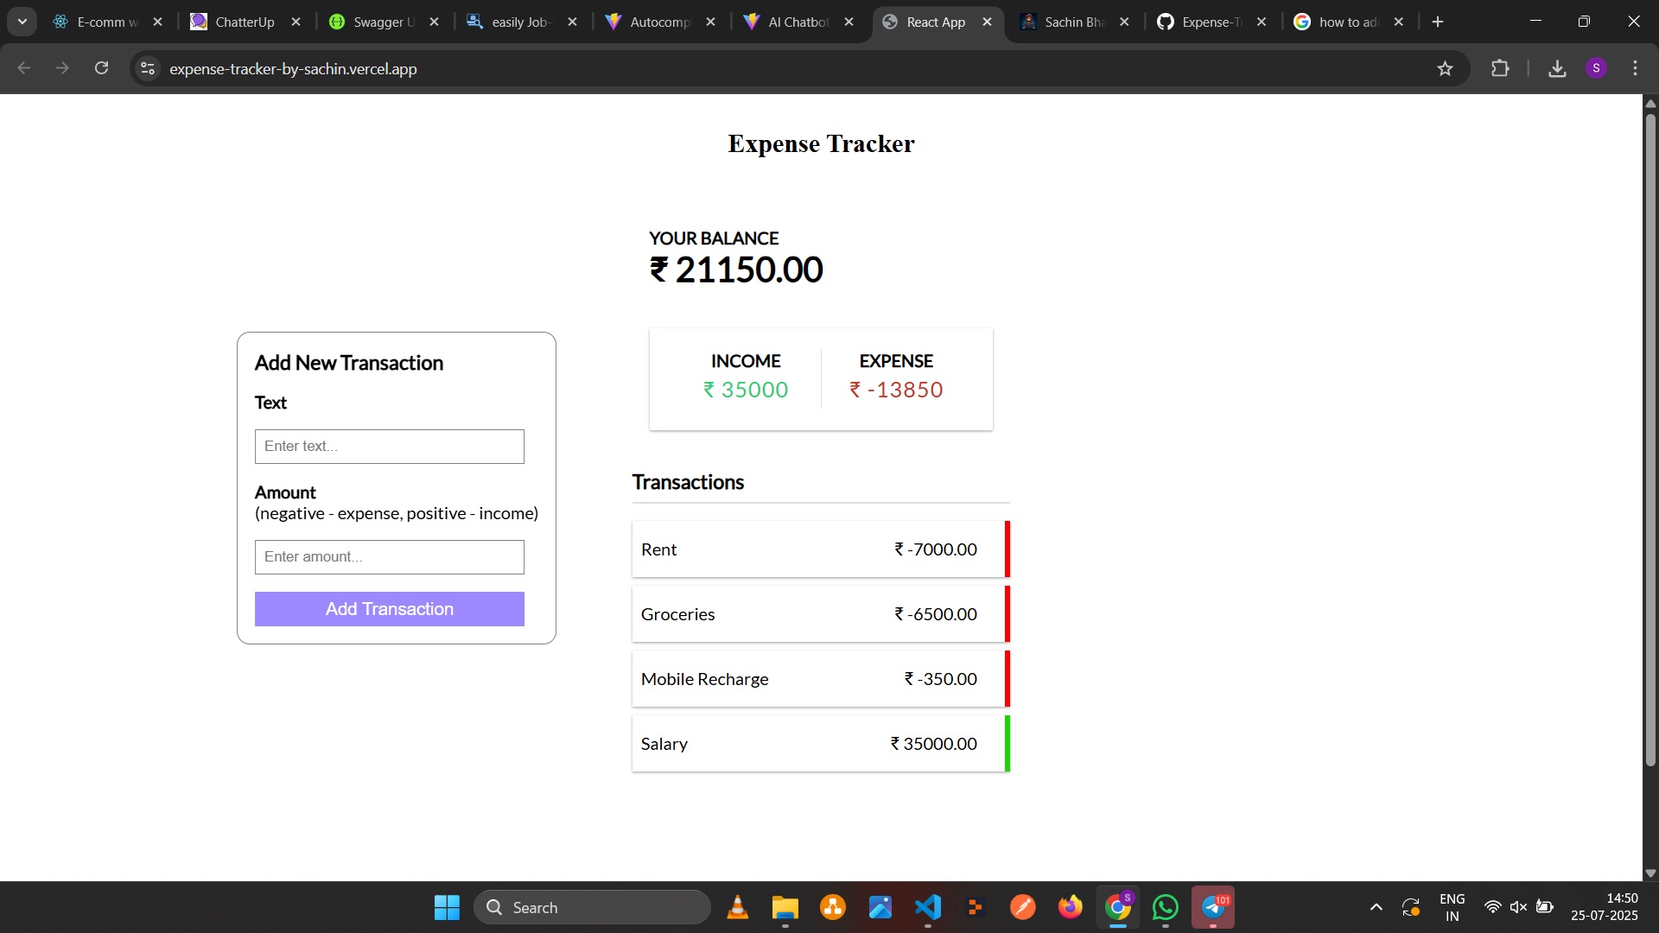This screenshot has width=1659, height=933.
Task: Open Telegram from the taskbar
Action: pyautogui.click(x=1214, y=907)
